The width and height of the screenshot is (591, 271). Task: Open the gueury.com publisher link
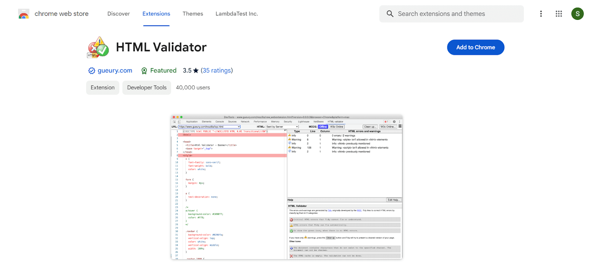click(x=115, y=70)
